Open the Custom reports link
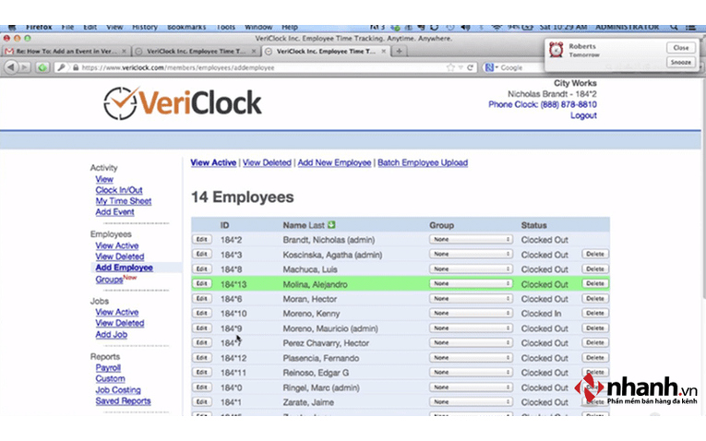 (x=111, y=379)
